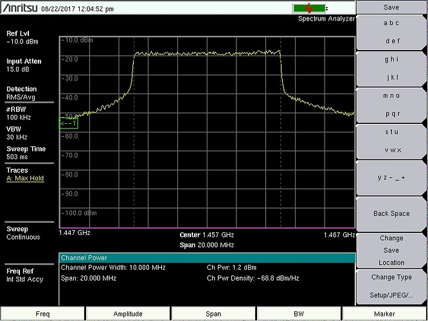Switch to the Span menu
Screen dimensions: 428x321
213,313
